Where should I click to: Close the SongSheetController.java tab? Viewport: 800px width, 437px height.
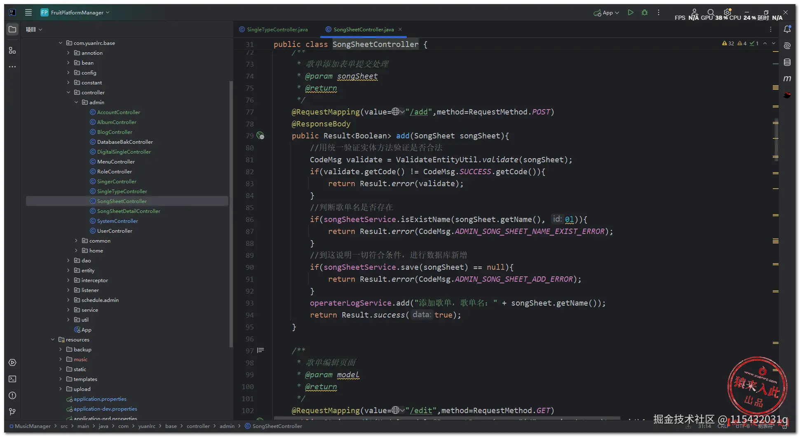tap(400, 29)
